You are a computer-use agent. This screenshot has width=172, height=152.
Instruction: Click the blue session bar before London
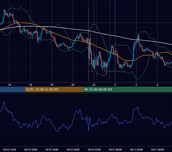click(12, 89)
